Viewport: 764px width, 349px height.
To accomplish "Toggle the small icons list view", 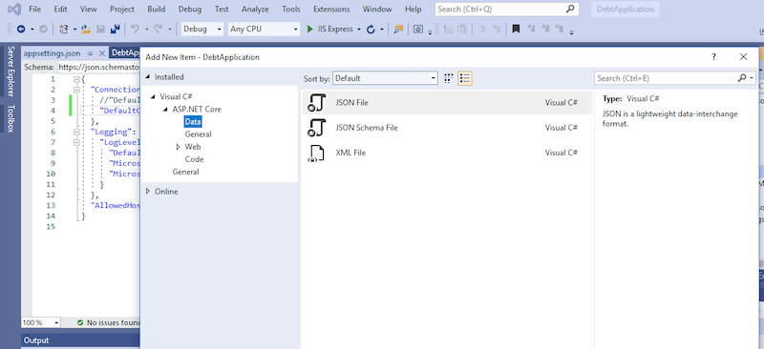I will point(465,78).
